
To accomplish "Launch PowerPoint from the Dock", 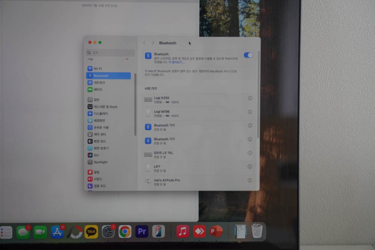I will pyautogui.click(x=216, y=231).
